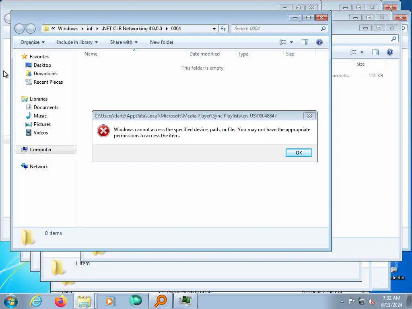412x309 pixels.
Task: Open Action Center flag in tray
Action: [352, 301]
